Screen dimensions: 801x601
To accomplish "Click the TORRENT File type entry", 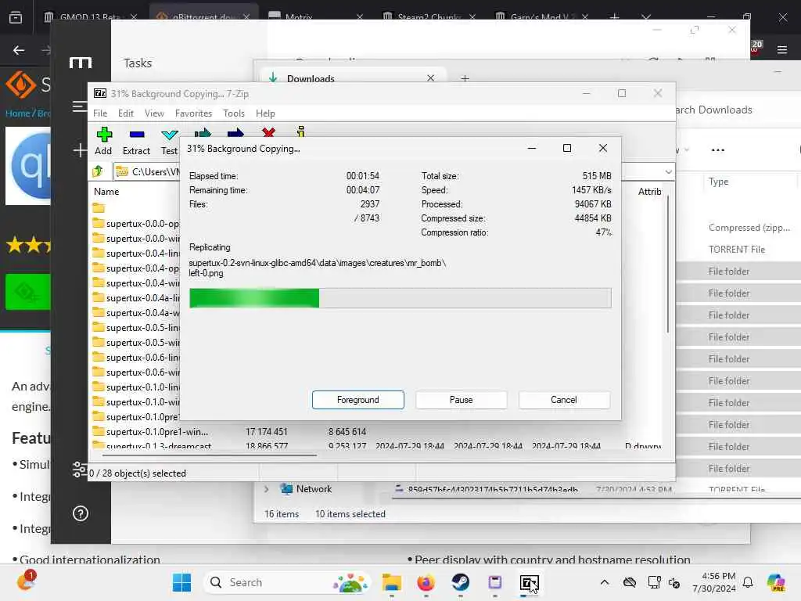I will point(737,250).
